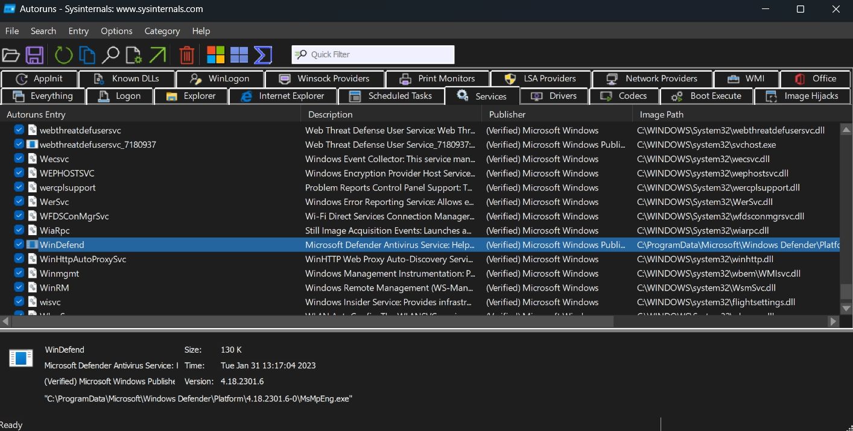
Task: Disable the WinDefend entry checkbox
Action: 19,244
